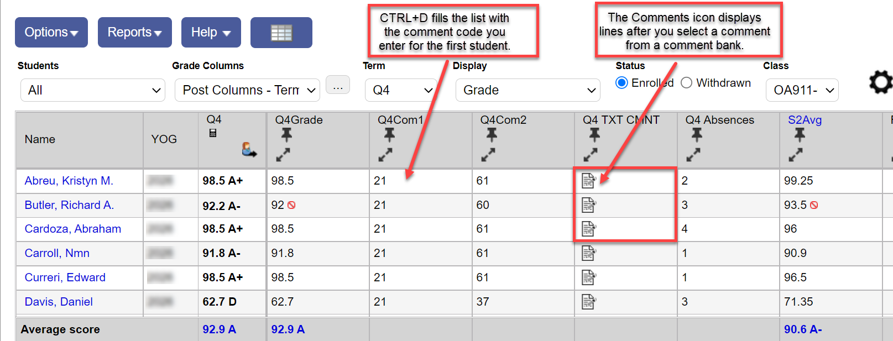Screen dimensions: 893x341
Task: Open the Comments icon for Butler, Richard A.
Action: [588, 204]
